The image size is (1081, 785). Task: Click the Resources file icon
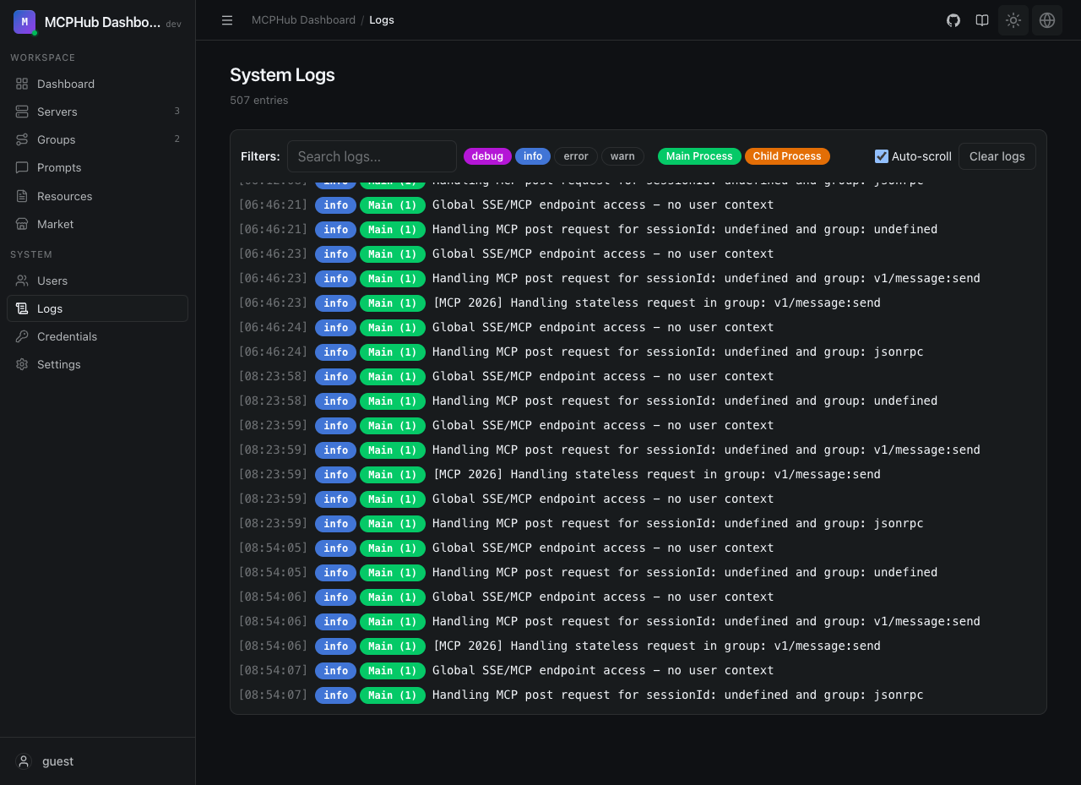(x=22, y=196)
